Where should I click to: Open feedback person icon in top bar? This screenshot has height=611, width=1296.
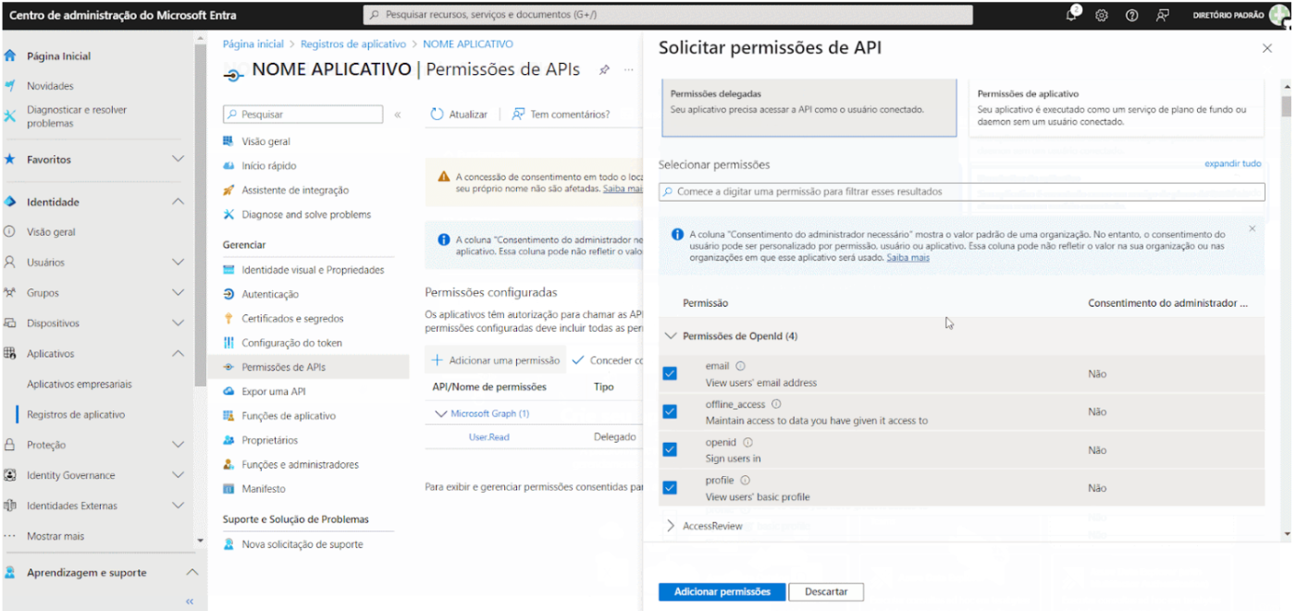[x=1163, y=16]
